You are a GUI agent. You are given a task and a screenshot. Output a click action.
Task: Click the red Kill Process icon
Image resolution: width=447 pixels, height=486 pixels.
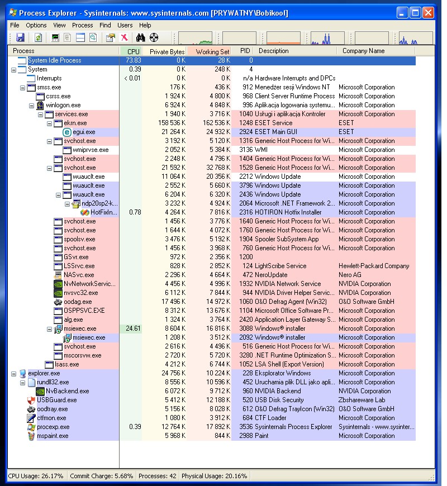click(124, 38)
